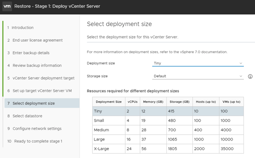Click the X-Large row label in the table

[x=101, y=149]
